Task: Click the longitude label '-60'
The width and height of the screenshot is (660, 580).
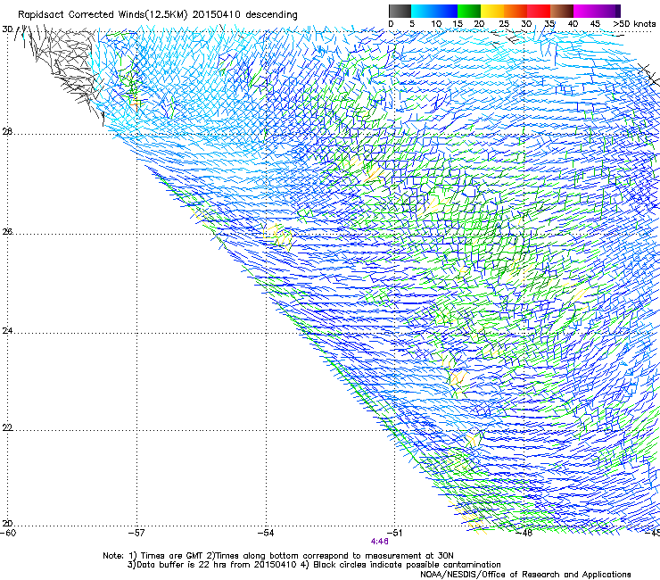Action: coord(8,533)
